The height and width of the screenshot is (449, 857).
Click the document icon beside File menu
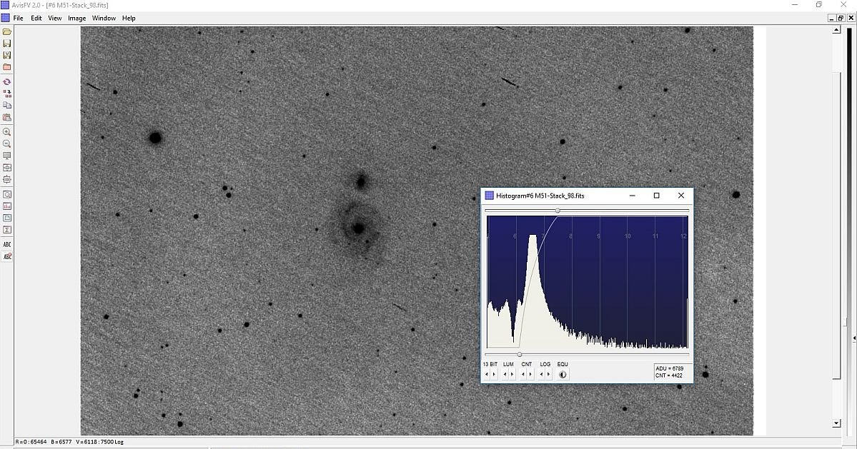pos(6,18)
